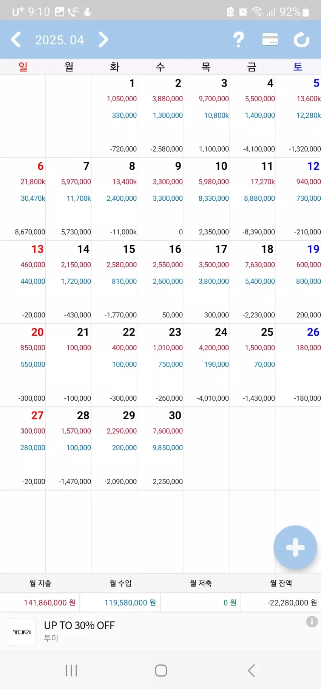This screenshot has width=321, height=689.
Task: Open the card icon in header
Action: [x=270, y=39]
